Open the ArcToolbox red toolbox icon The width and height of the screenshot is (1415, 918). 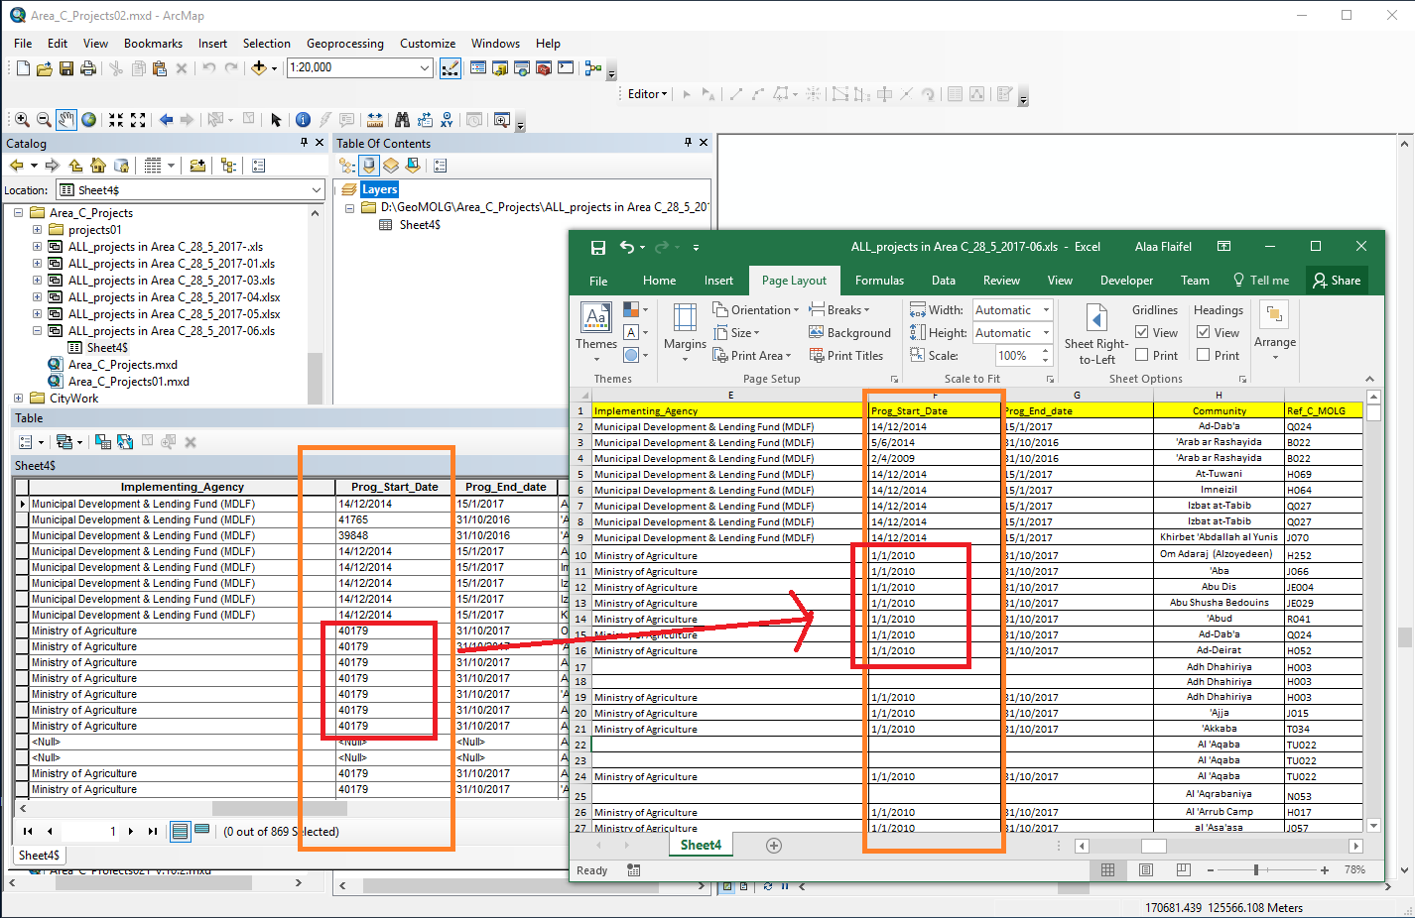click(x=544, y=68)
